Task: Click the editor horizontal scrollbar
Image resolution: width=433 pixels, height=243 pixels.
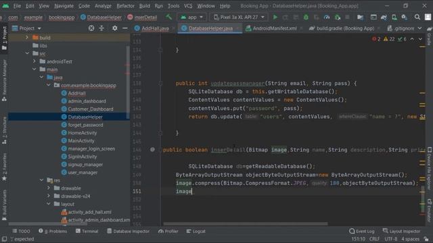Action: (x=246, y=223)
